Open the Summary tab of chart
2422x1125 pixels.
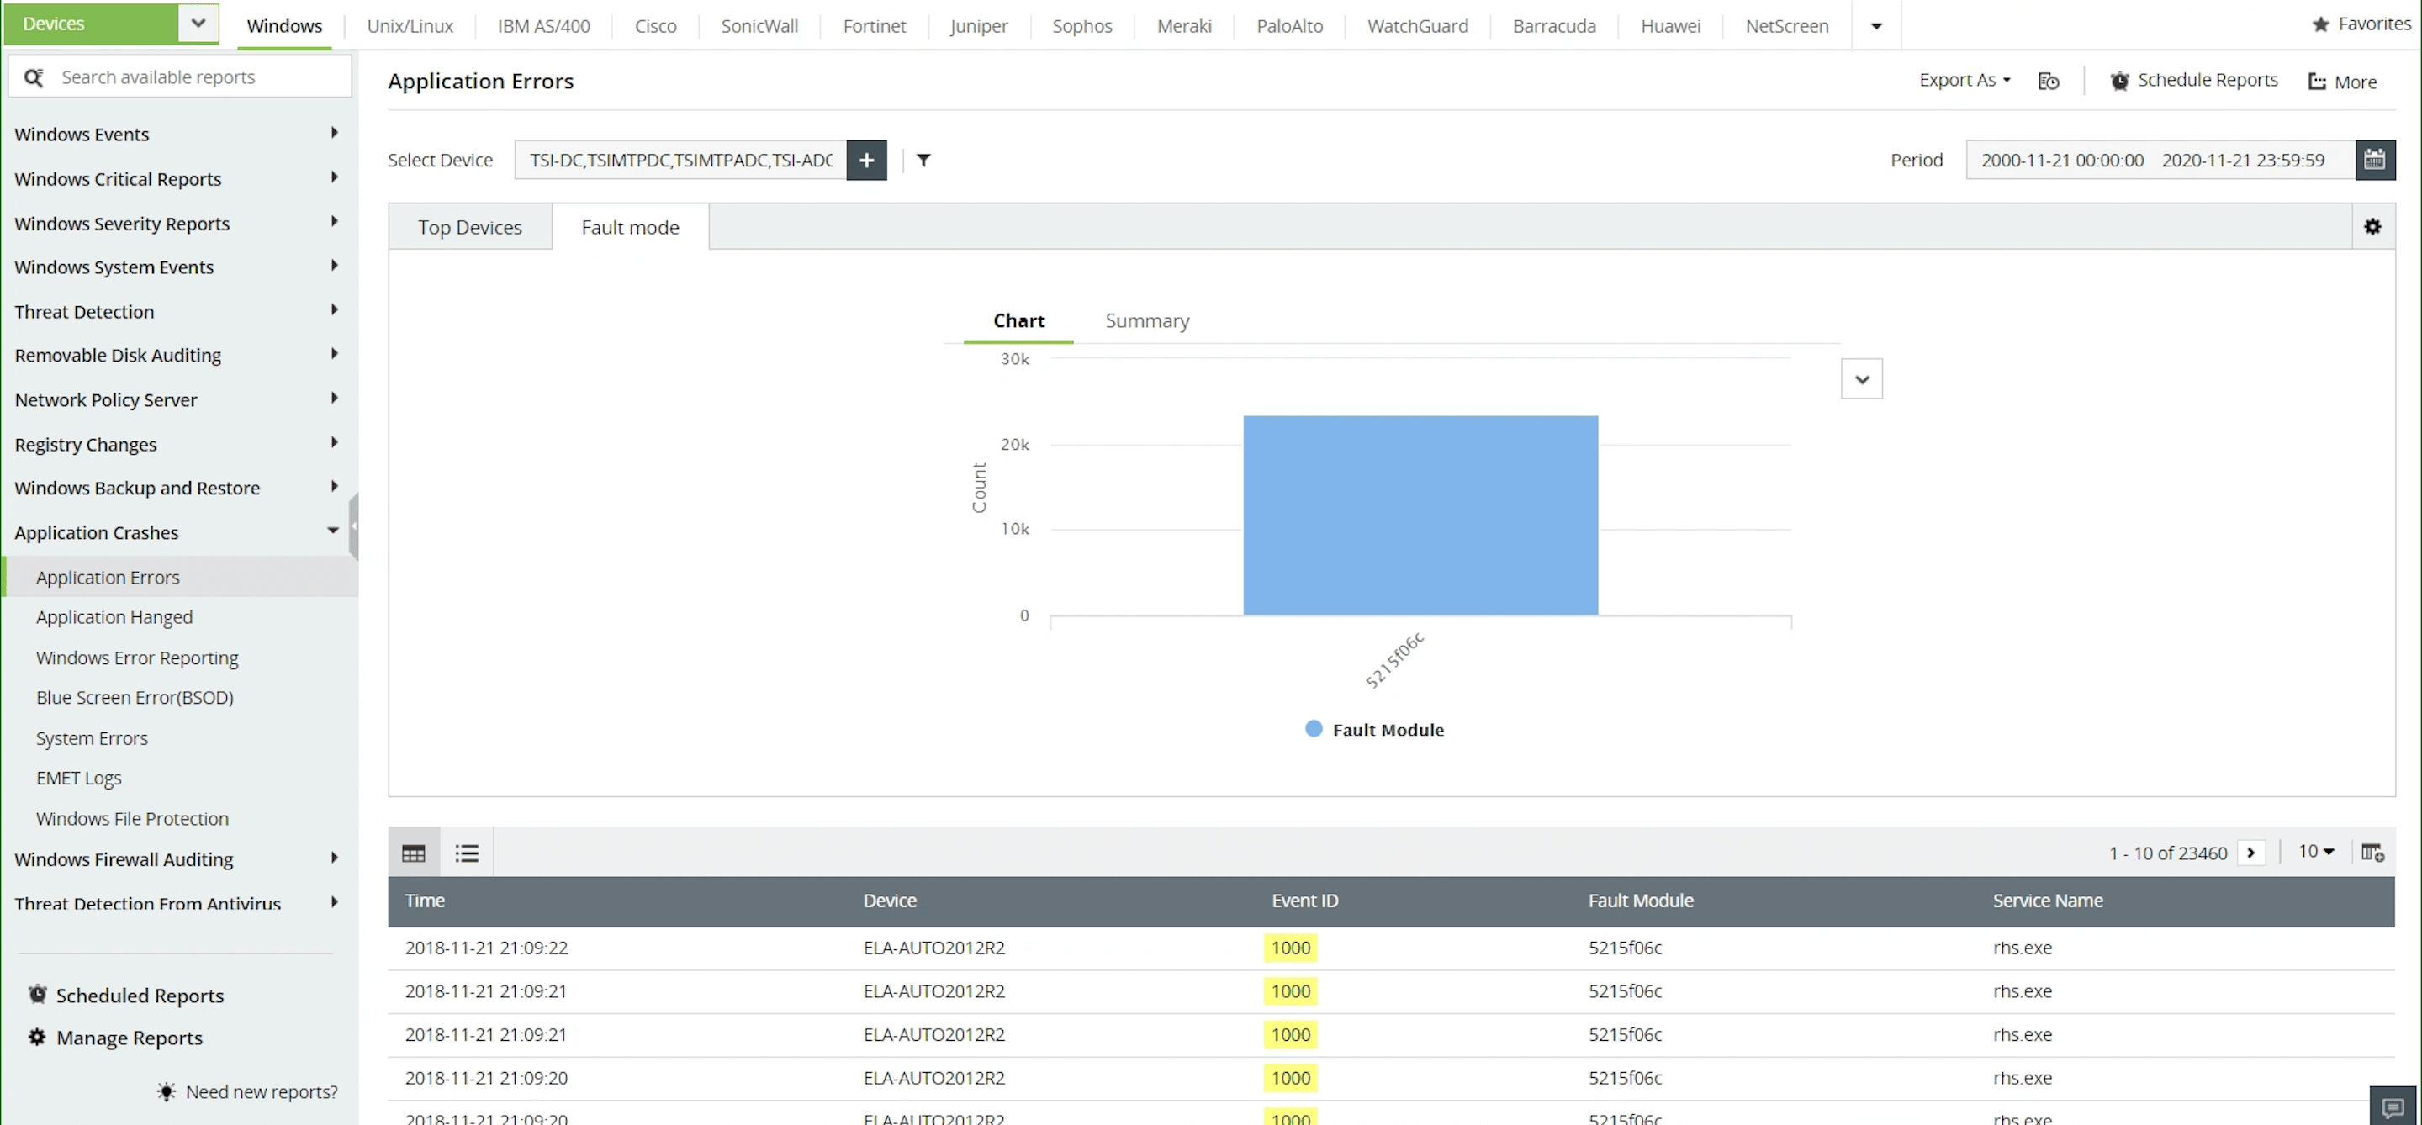point(1146,320)
